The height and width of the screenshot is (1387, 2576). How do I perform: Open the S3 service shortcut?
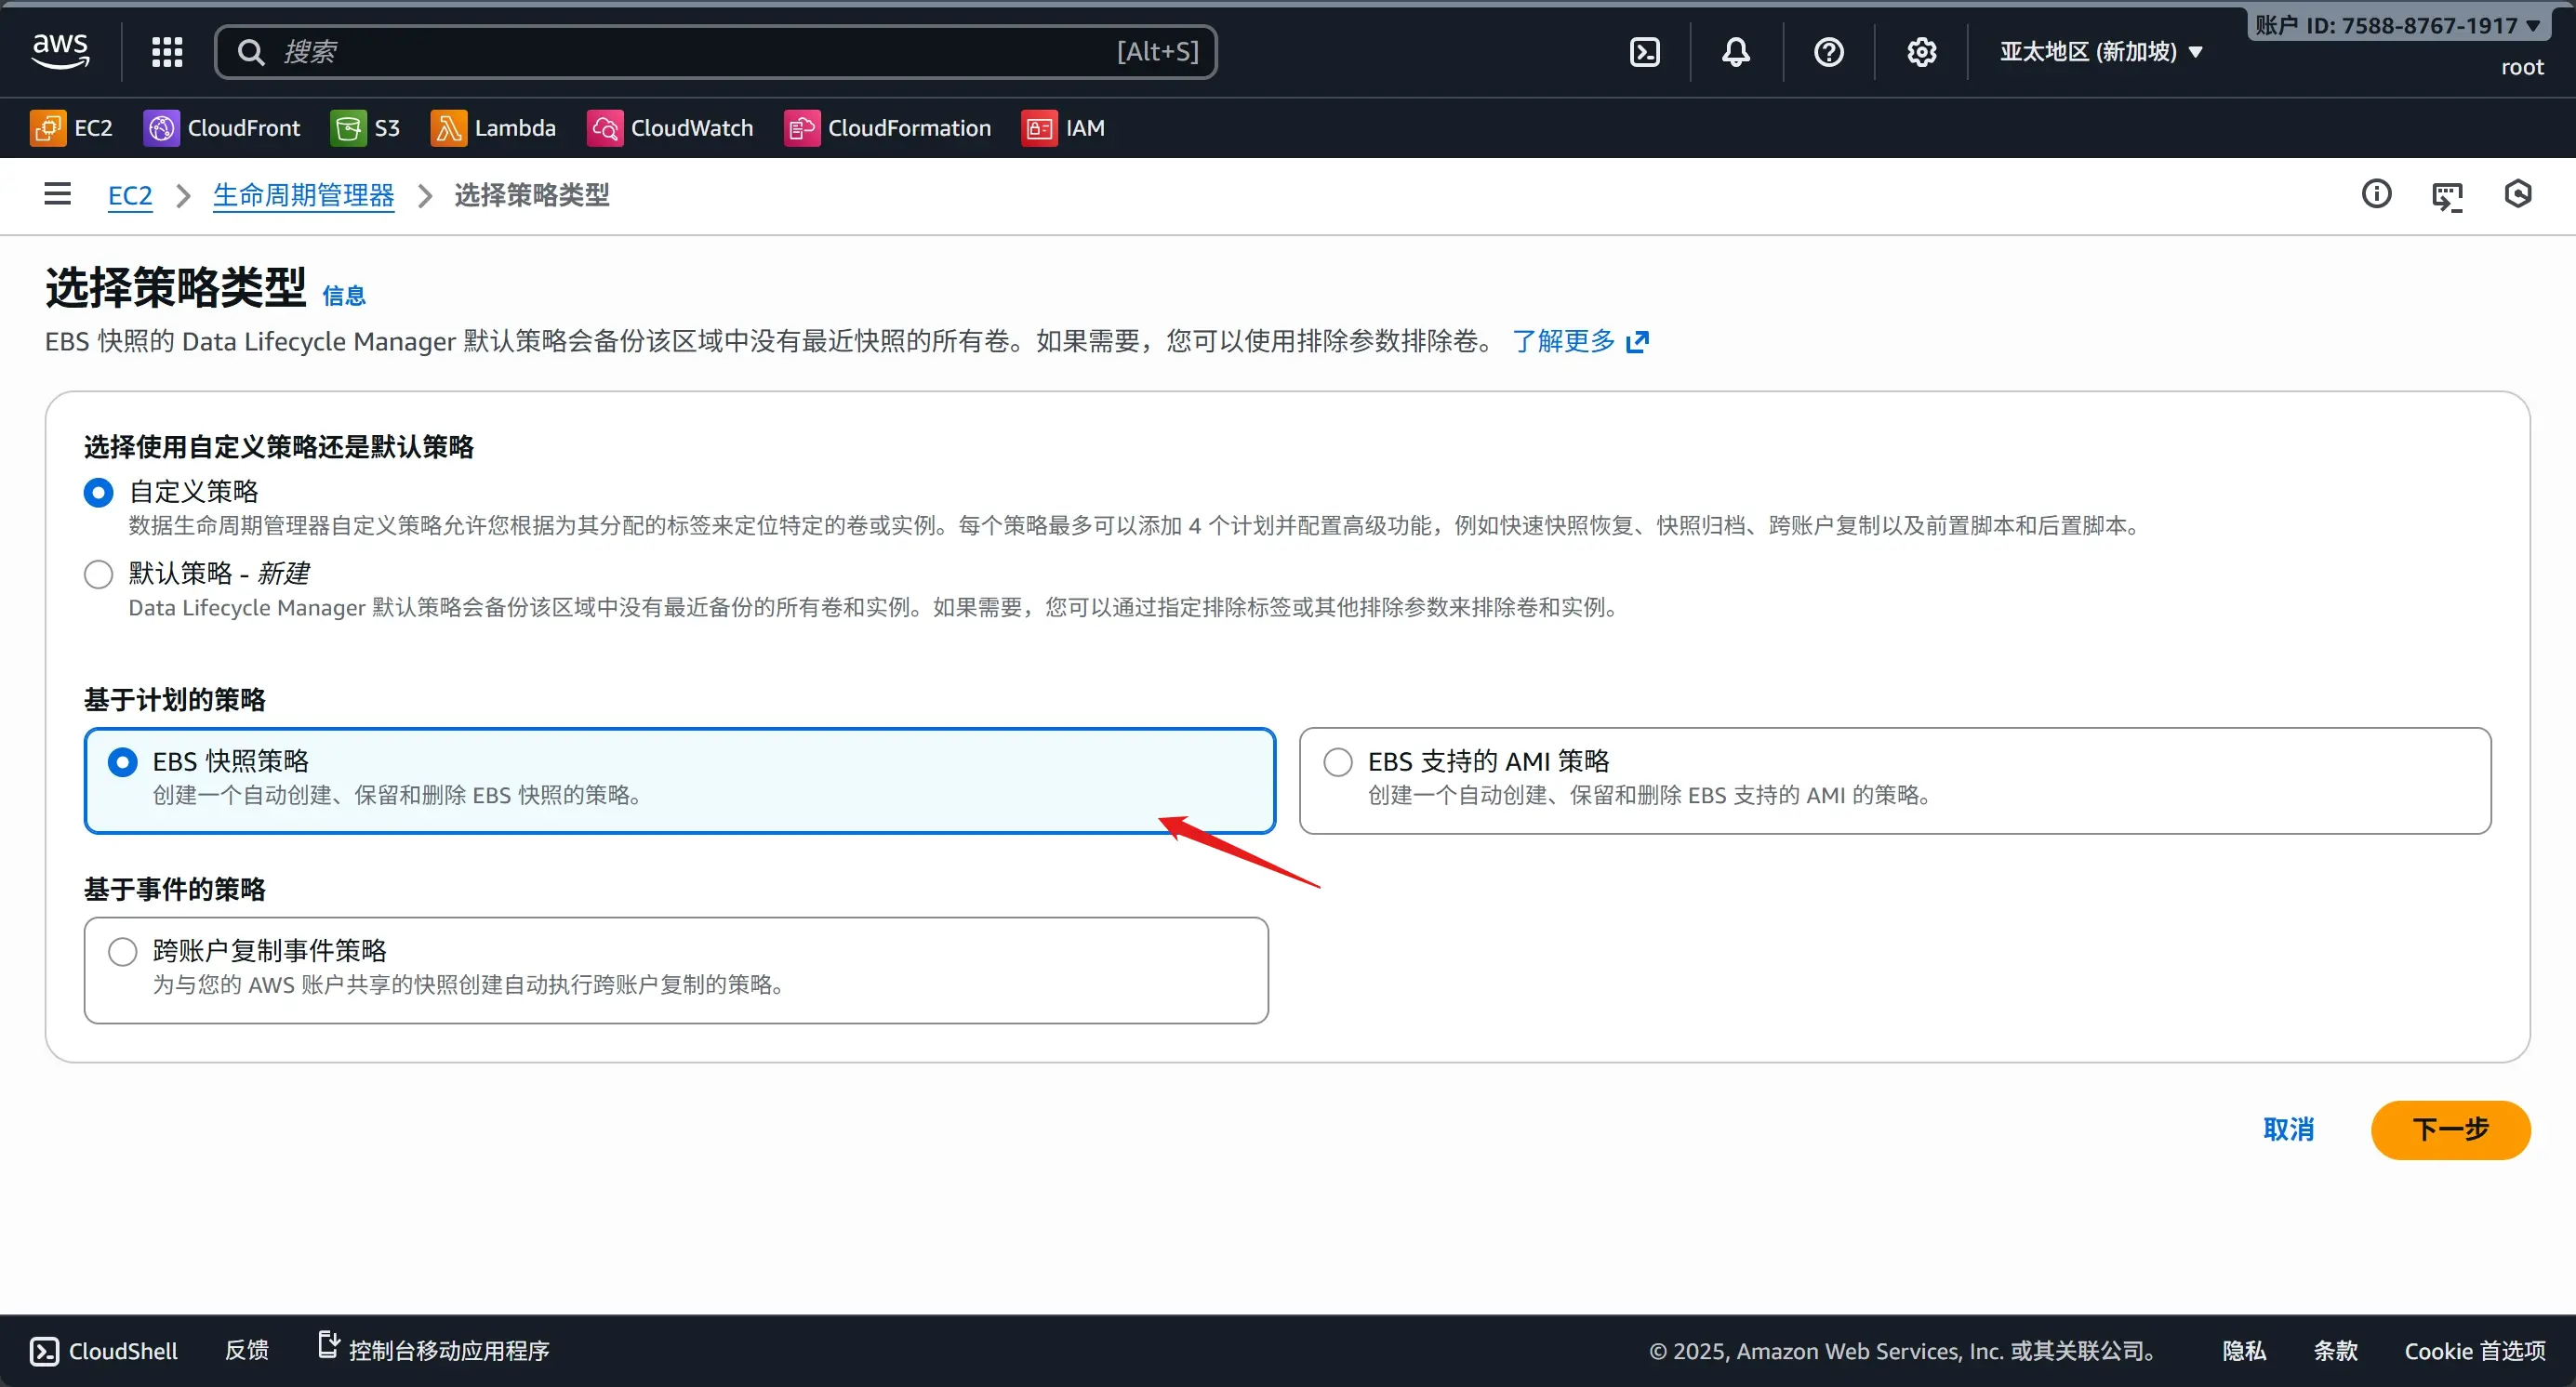pyautogui.click(x=365, y=128)
